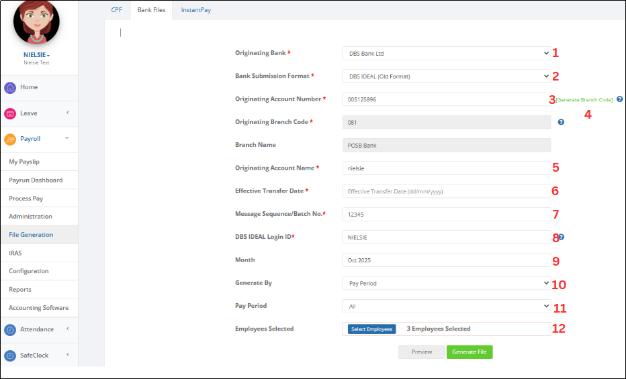Click the Effective Transfer Date field
This screenshot has height=379, width=626.
tap(447, 191)
